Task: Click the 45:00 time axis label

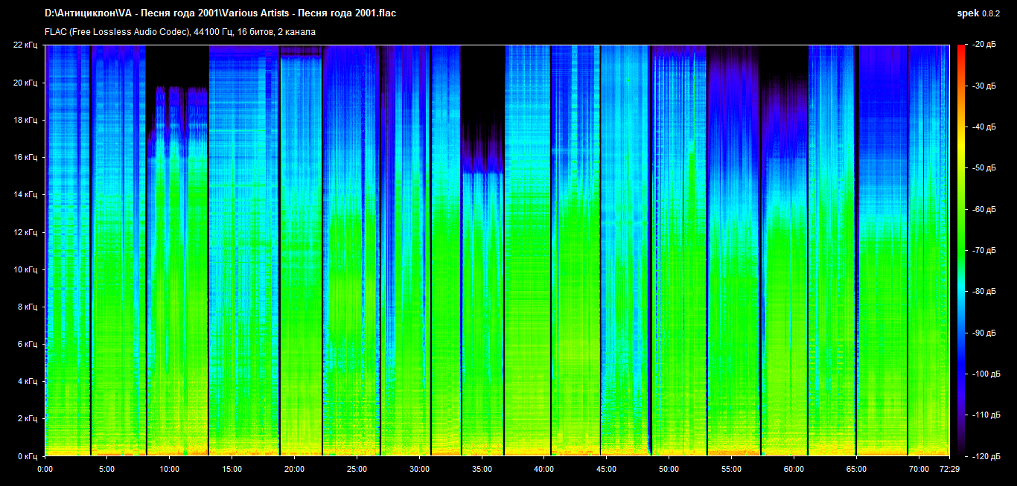Action: [607, 469]
